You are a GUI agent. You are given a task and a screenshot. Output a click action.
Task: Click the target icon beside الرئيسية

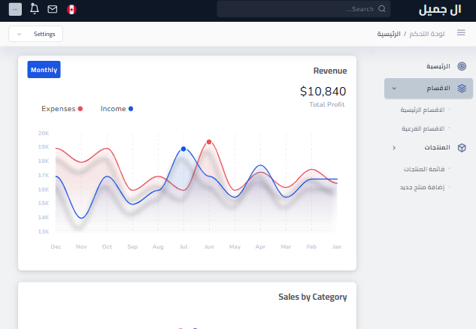[462, 67]
